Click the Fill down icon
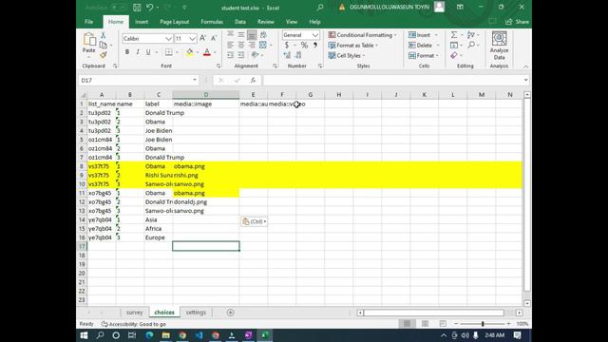The width and height of the screenshot is (608, 342). coord(454,45)
